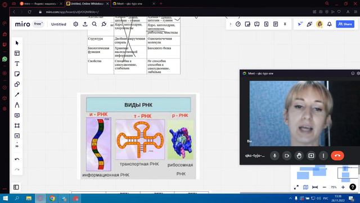Open Windows Start menu
Viewport: 360px width, 203px height.
(5, 198)
